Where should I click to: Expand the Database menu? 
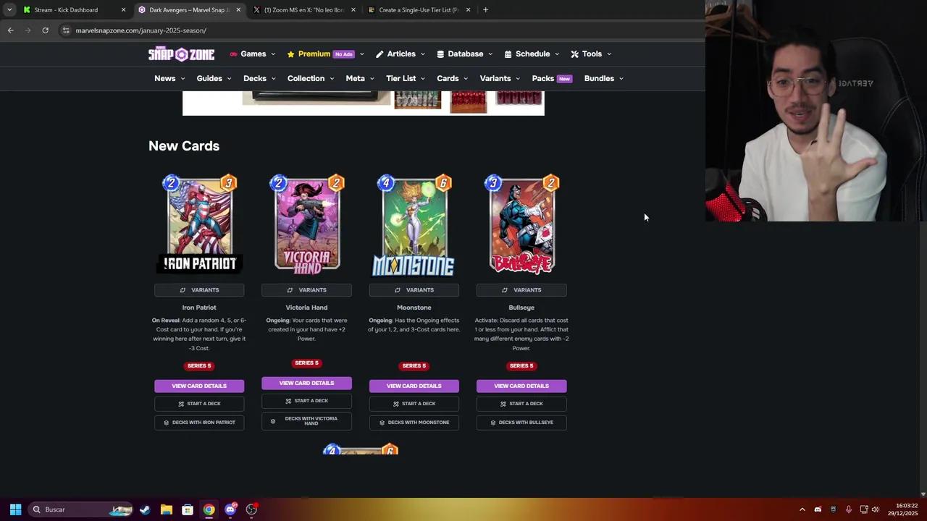pyautogui.click(x=465, y=54)
